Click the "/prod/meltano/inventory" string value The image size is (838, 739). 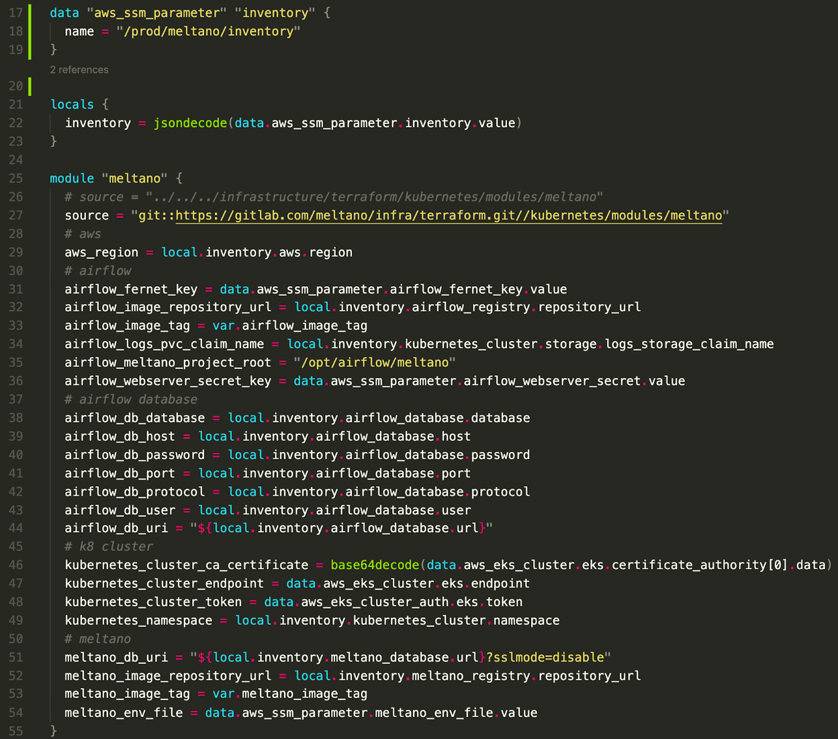(x=209, y=31)
